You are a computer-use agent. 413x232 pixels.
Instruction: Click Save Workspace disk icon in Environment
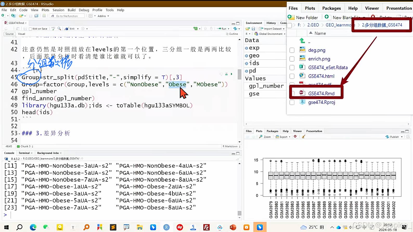point(253,29)
